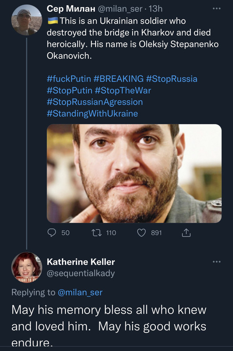Like the tweet with the heart icon
Screen dimensions: 233x351
click(x=141, y=233)
